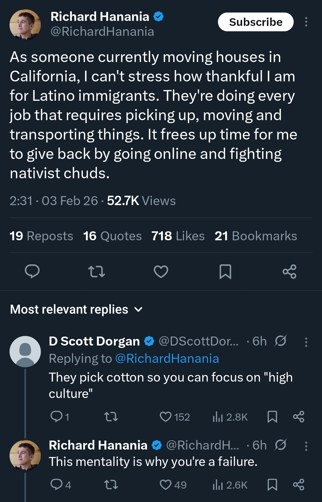Screen dimensions: 322x502
Task: Open the @RichardHanania mention link in Dorgan's reply
Action: [167, 359]
